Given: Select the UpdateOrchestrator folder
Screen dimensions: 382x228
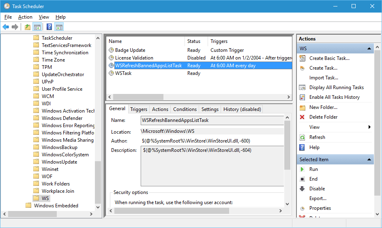Looking at the screenshot, I should pos(62,74).
